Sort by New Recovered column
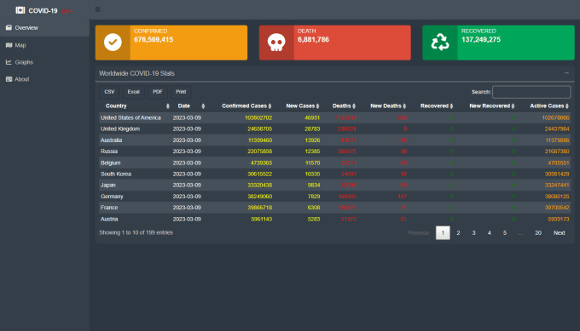This screenshot has height=331, width=580. (491, 106)
